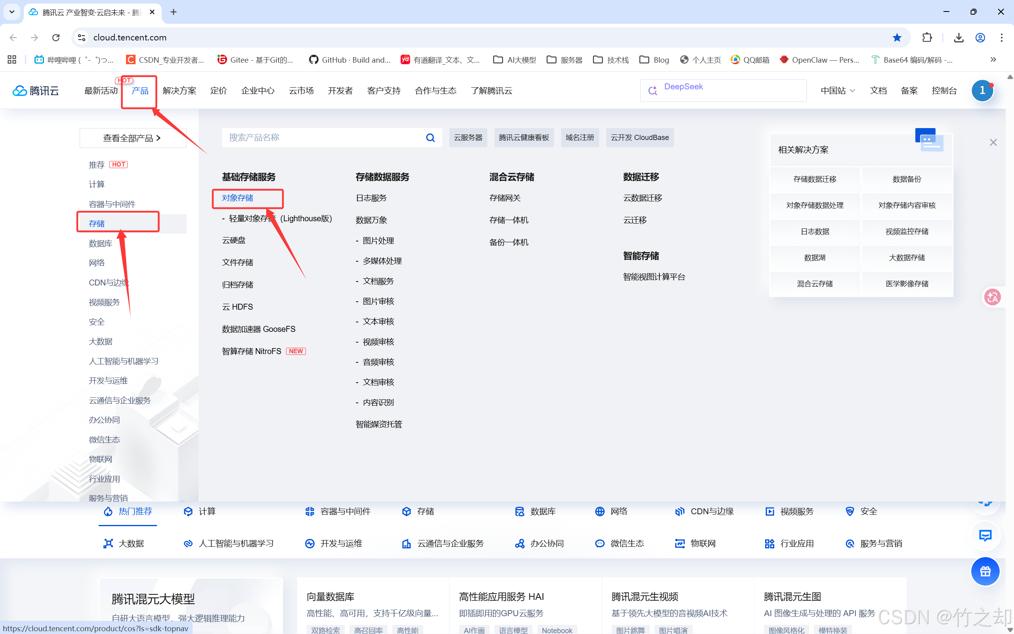Click the 腾讯混元大模型 card
Viewport: 1014px width, 634px height.
tap(191, 605)
